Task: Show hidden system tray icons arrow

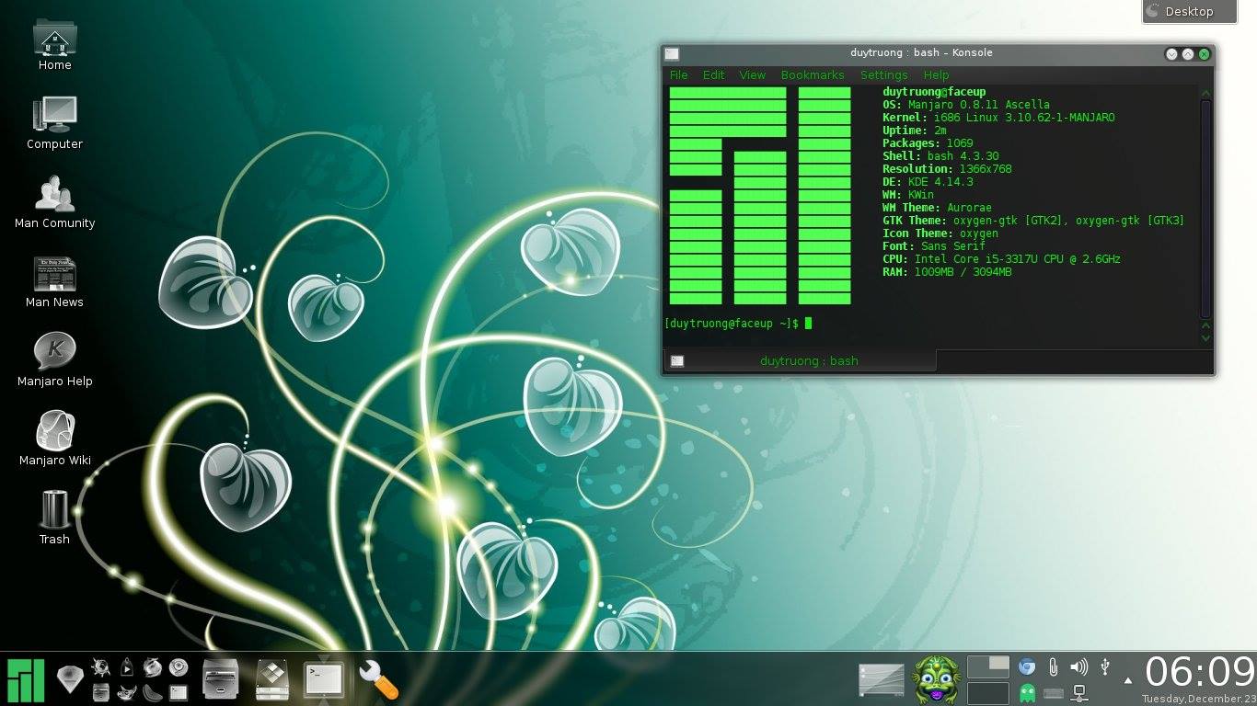Action: pyautogui.click(x=1128, y=681)
